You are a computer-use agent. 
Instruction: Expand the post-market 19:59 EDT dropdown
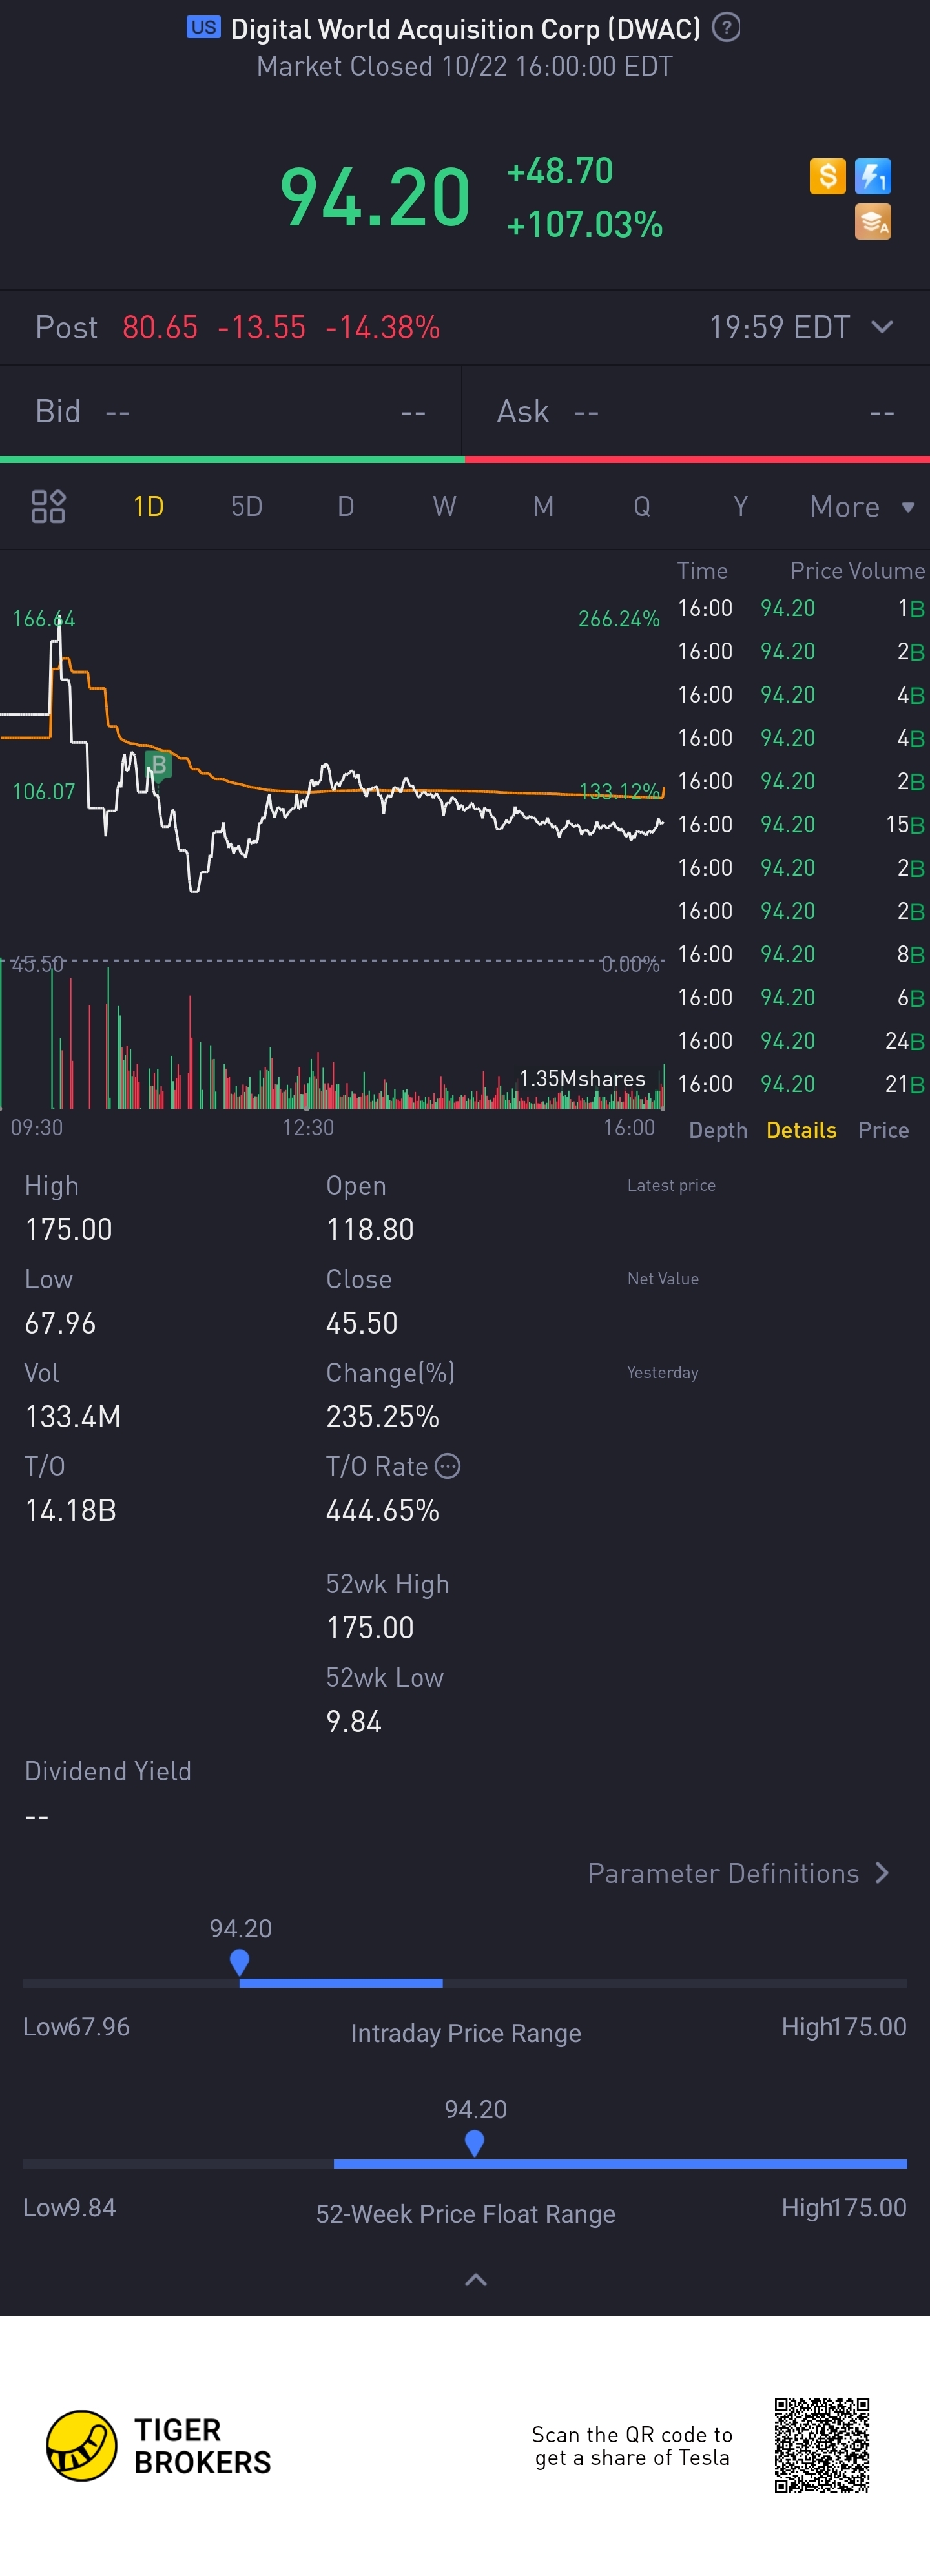point(801,327)
